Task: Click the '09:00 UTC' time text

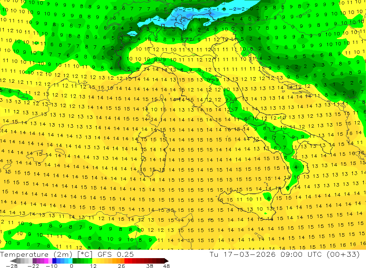Action: [301, 254]
